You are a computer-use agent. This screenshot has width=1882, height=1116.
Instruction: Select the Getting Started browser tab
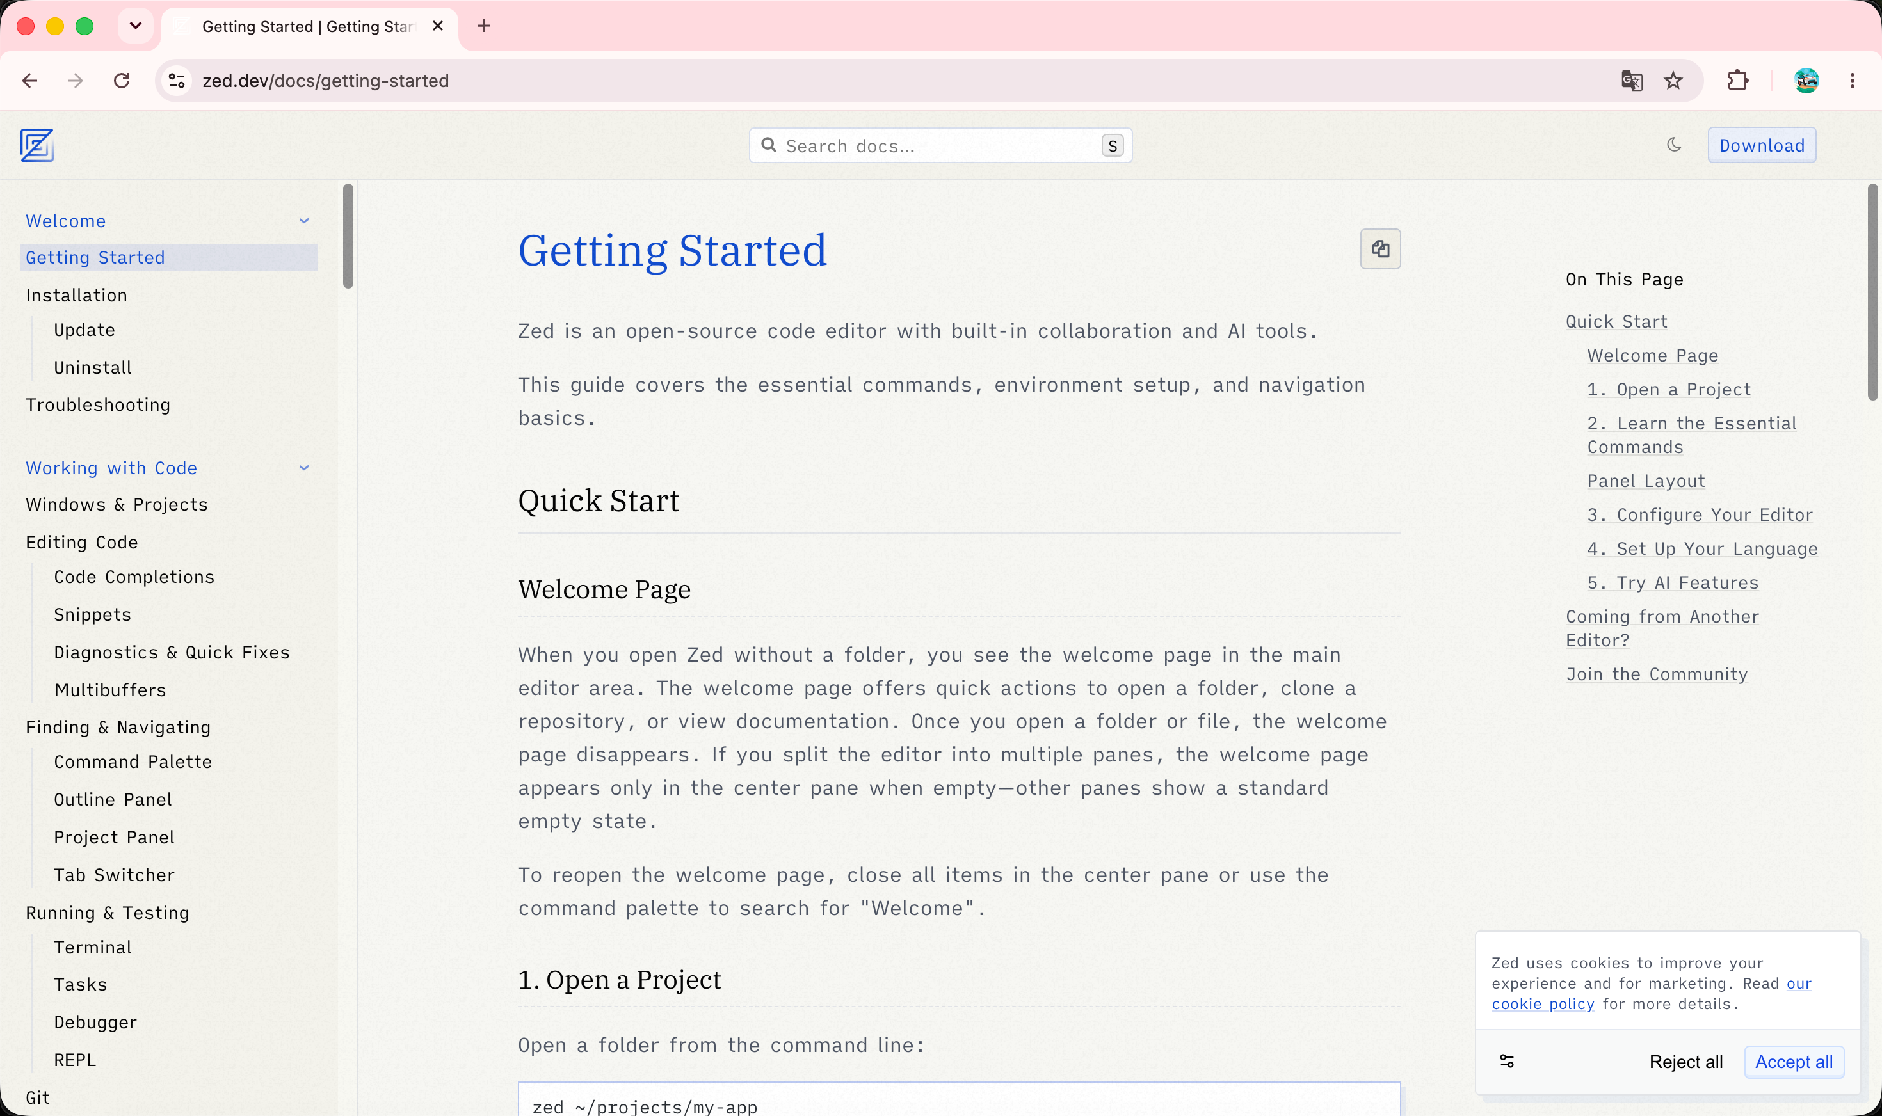click(310, 26)
